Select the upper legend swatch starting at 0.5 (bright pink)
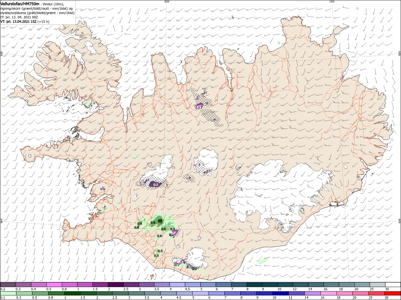 click(54, 285)
